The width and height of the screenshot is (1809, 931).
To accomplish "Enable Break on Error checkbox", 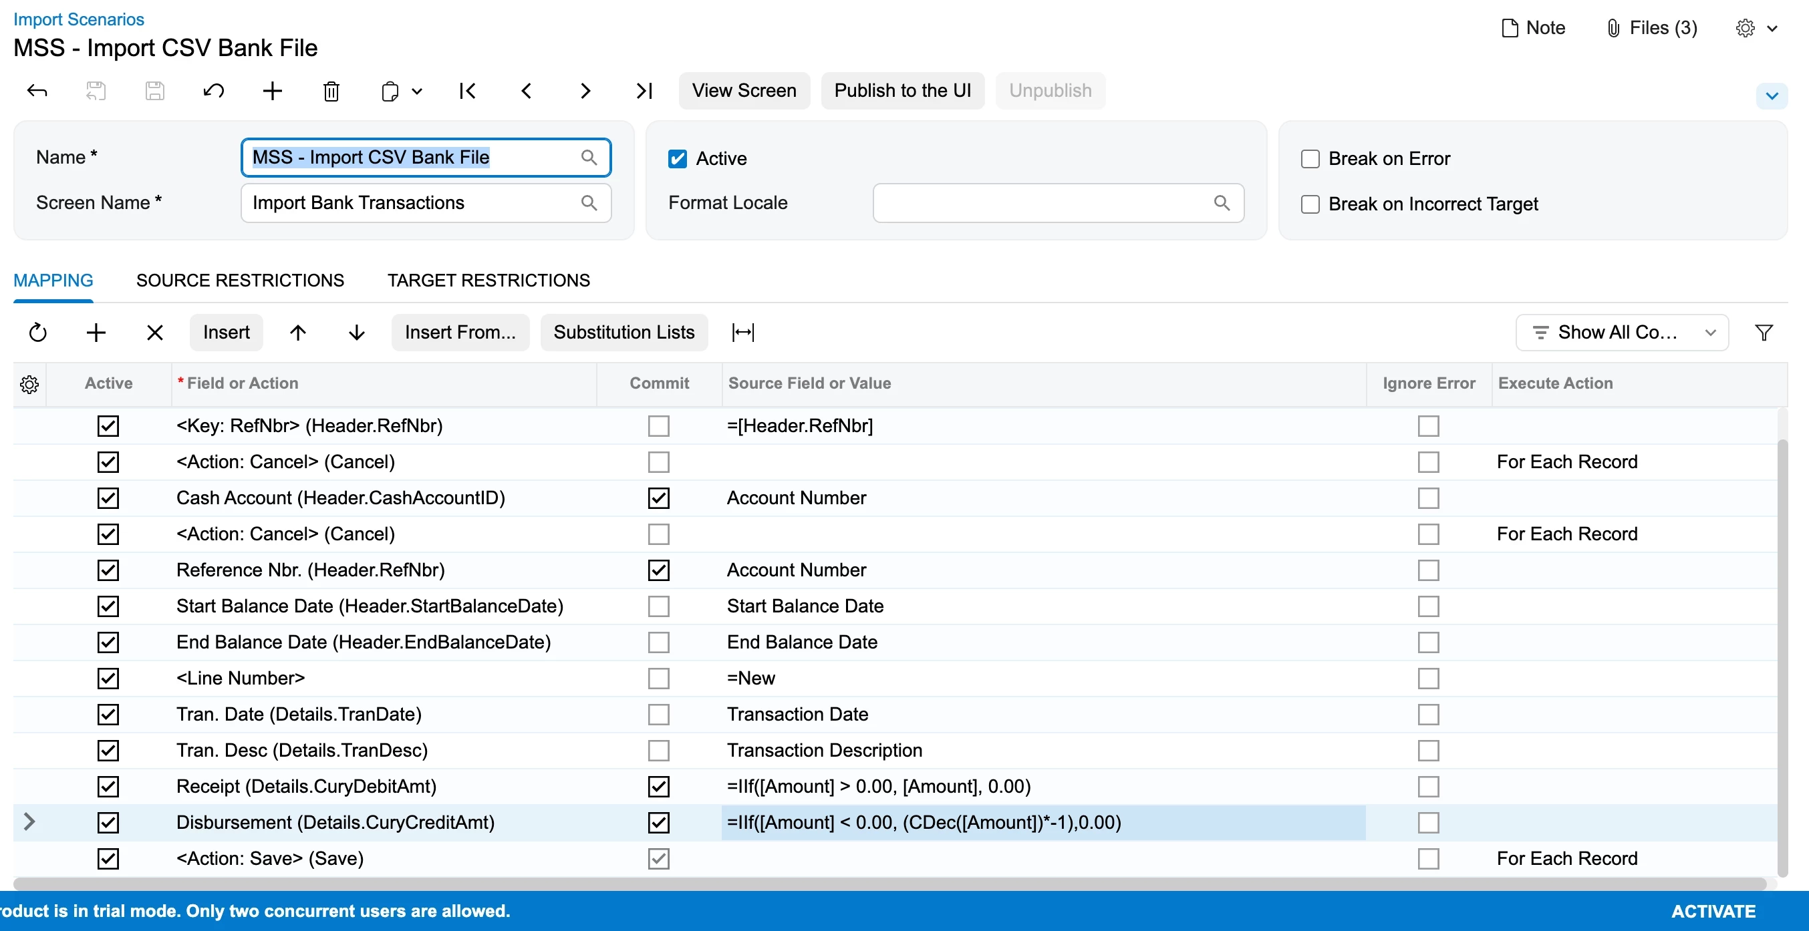I will (1310, 159).
